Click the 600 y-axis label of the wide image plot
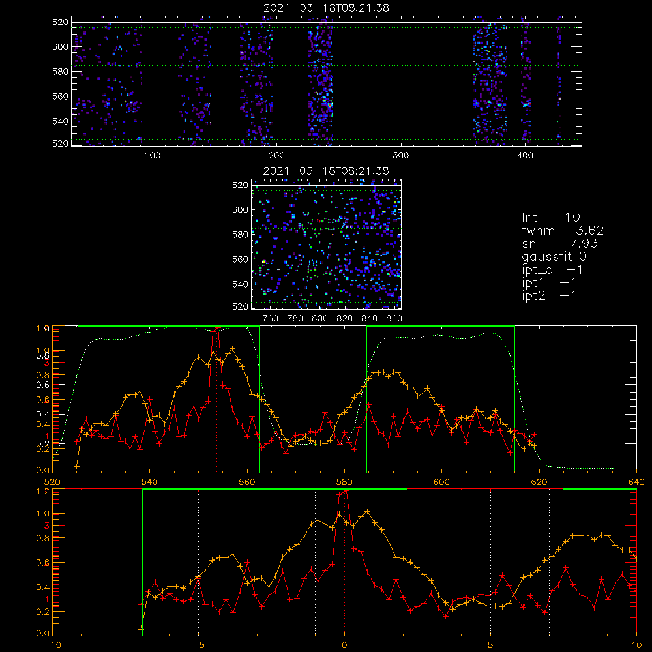 click(x=60, y=46)
